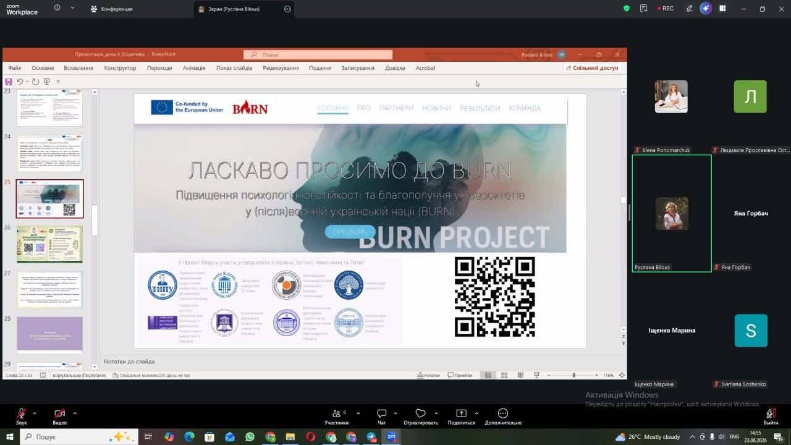Switch to the Конференция tab
Image resolution: width=791 pixels, height=445 pixels.
pyautogui.click(x=111, y=9)
